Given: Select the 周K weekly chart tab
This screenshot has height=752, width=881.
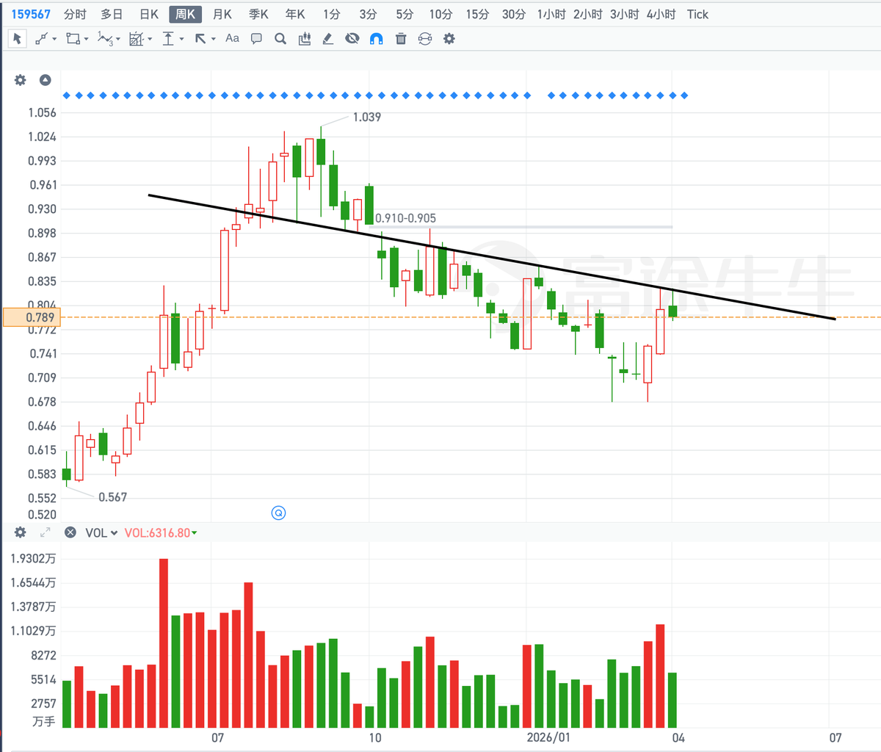Looking at the screenshot, I should [x=185, y=14].
